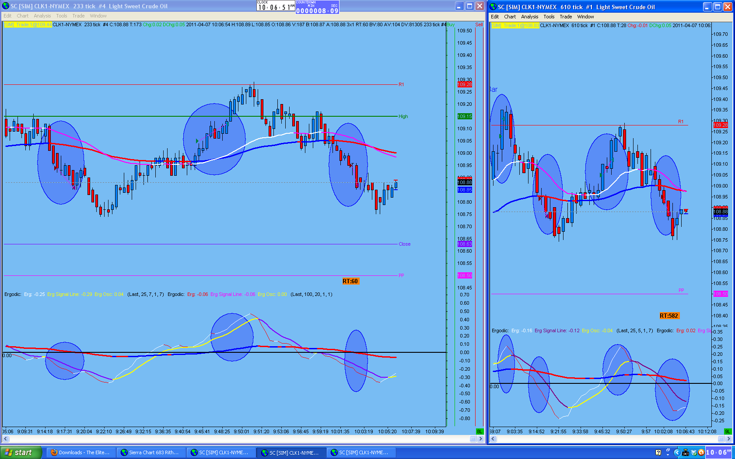Switch to Sierra Chart 683 taskbar window
This screenshot has width=735, height=459.
[x=150, y=452]
